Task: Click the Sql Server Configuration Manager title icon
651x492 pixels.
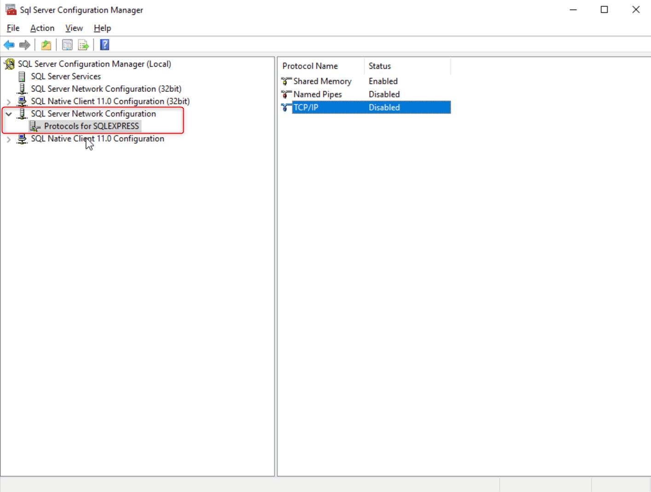Action: [x=11, y=10]
